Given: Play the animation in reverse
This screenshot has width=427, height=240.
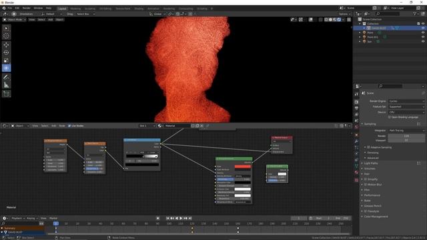Looking at the screenshot, I should (x=177, y=218).
